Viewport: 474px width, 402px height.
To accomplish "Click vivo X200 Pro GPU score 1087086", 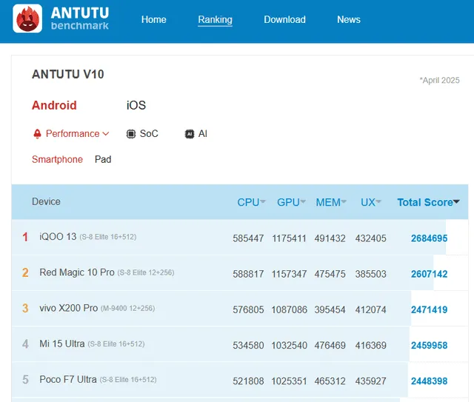I will tap(290, 309).
